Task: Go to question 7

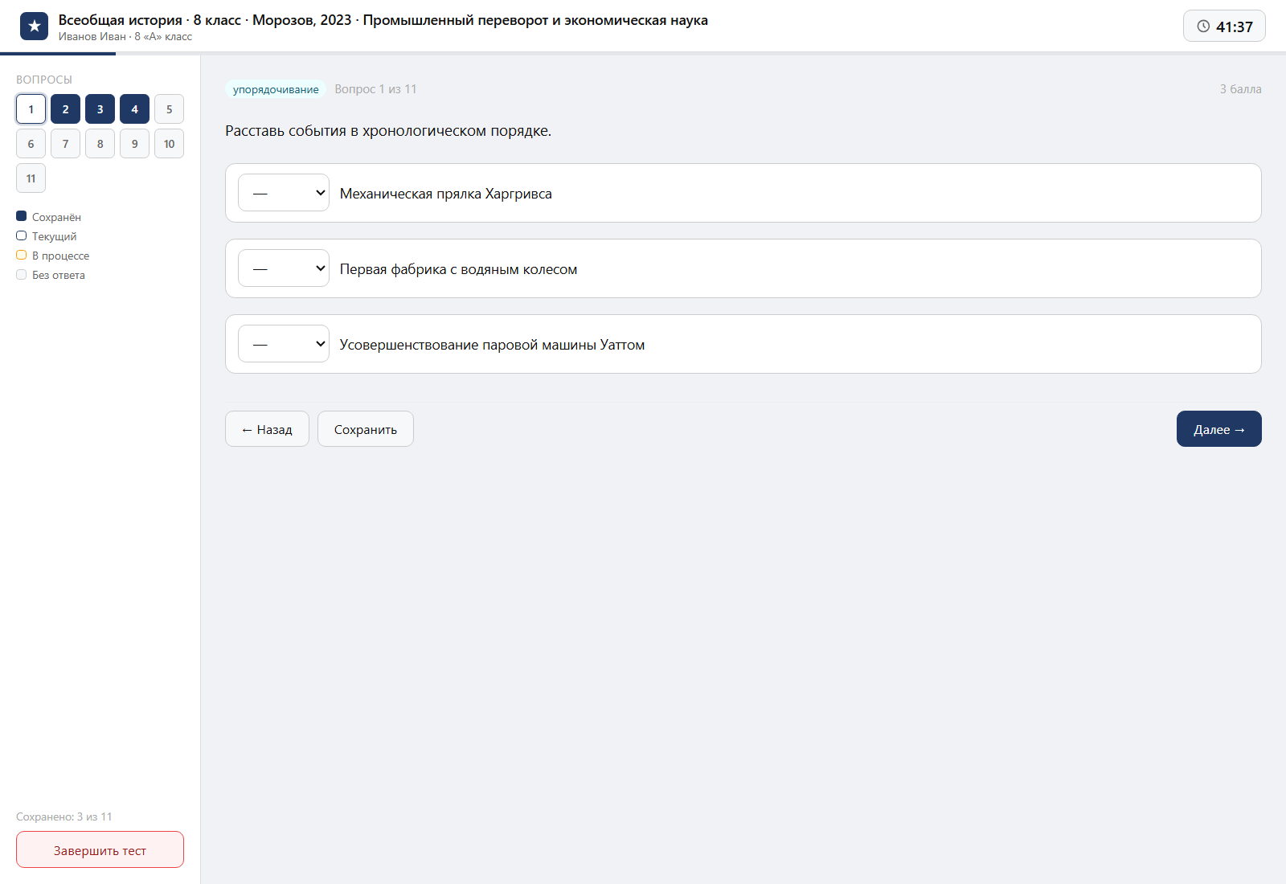Action: click(65, 144)
